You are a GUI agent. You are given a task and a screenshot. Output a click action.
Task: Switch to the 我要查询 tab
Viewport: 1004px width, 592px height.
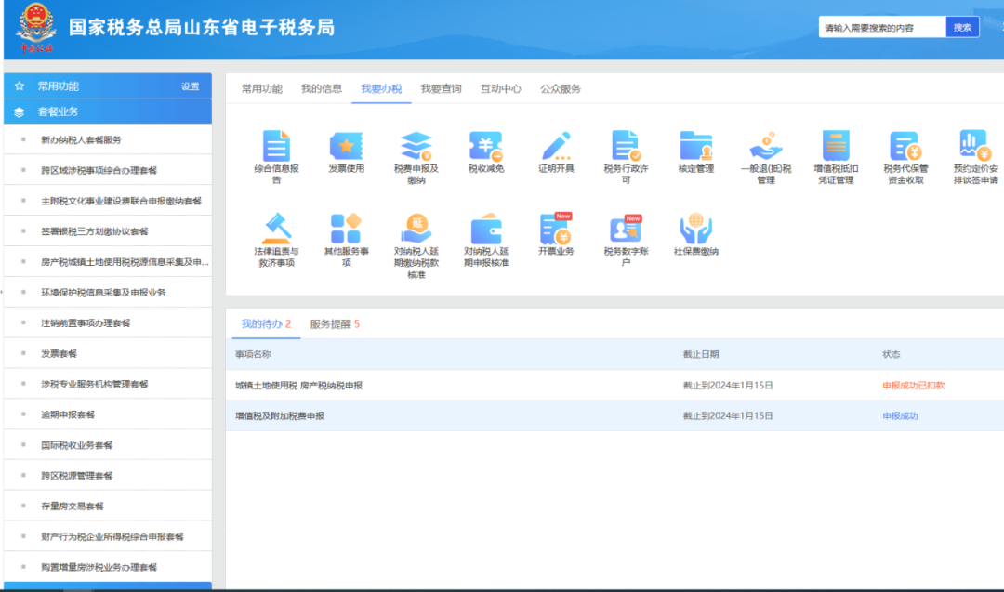click(441, 89)
